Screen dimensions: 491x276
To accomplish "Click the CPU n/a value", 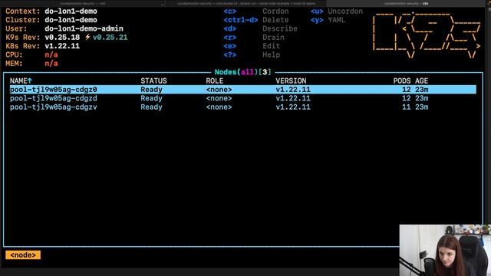I will coord(51,54).
